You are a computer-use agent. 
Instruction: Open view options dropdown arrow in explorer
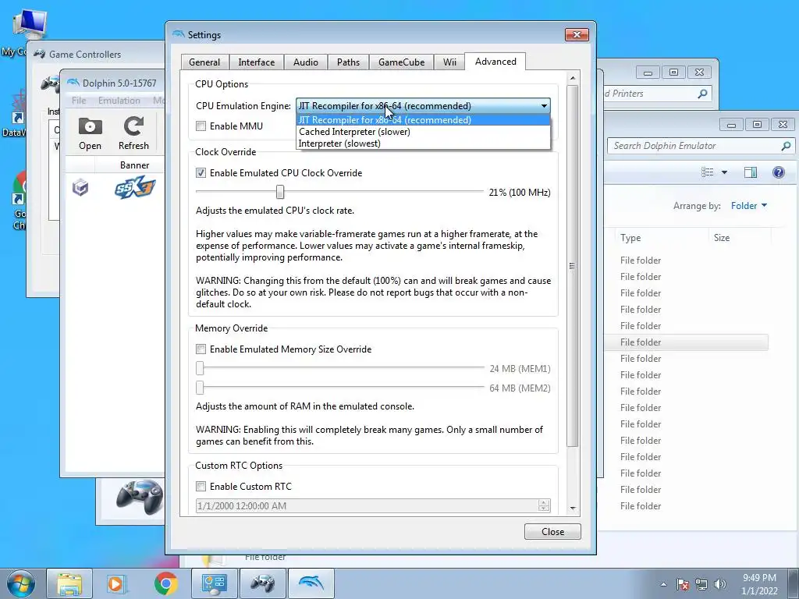pyautogui.click(x=724, y=172)
